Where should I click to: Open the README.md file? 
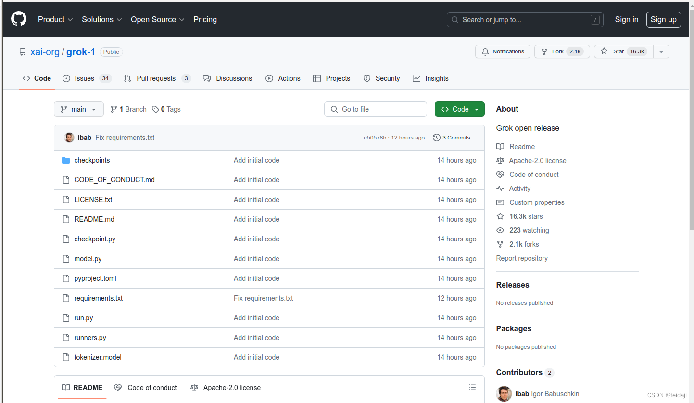click(x=94, y=219)
